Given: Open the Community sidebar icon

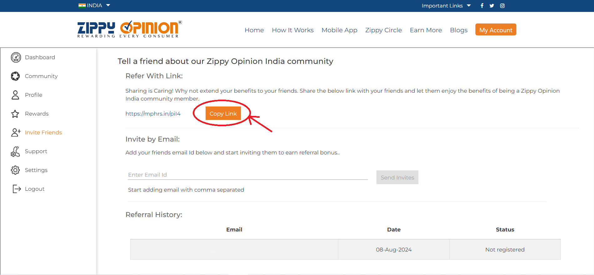Looking at the screenshot, I should (x=15, y=76).
